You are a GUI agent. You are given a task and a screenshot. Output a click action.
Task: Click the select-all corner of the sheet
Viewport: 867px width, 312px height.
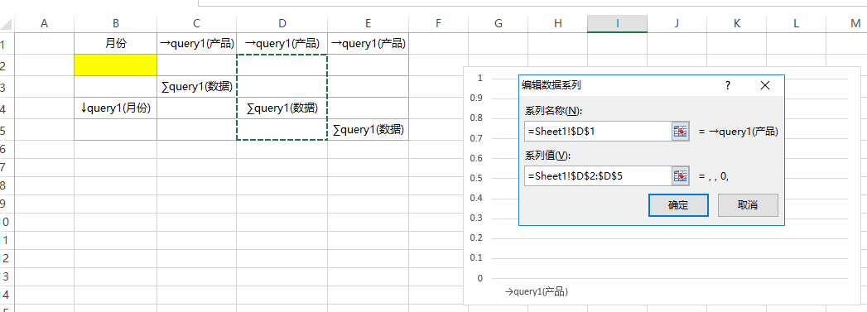[7, 23]
